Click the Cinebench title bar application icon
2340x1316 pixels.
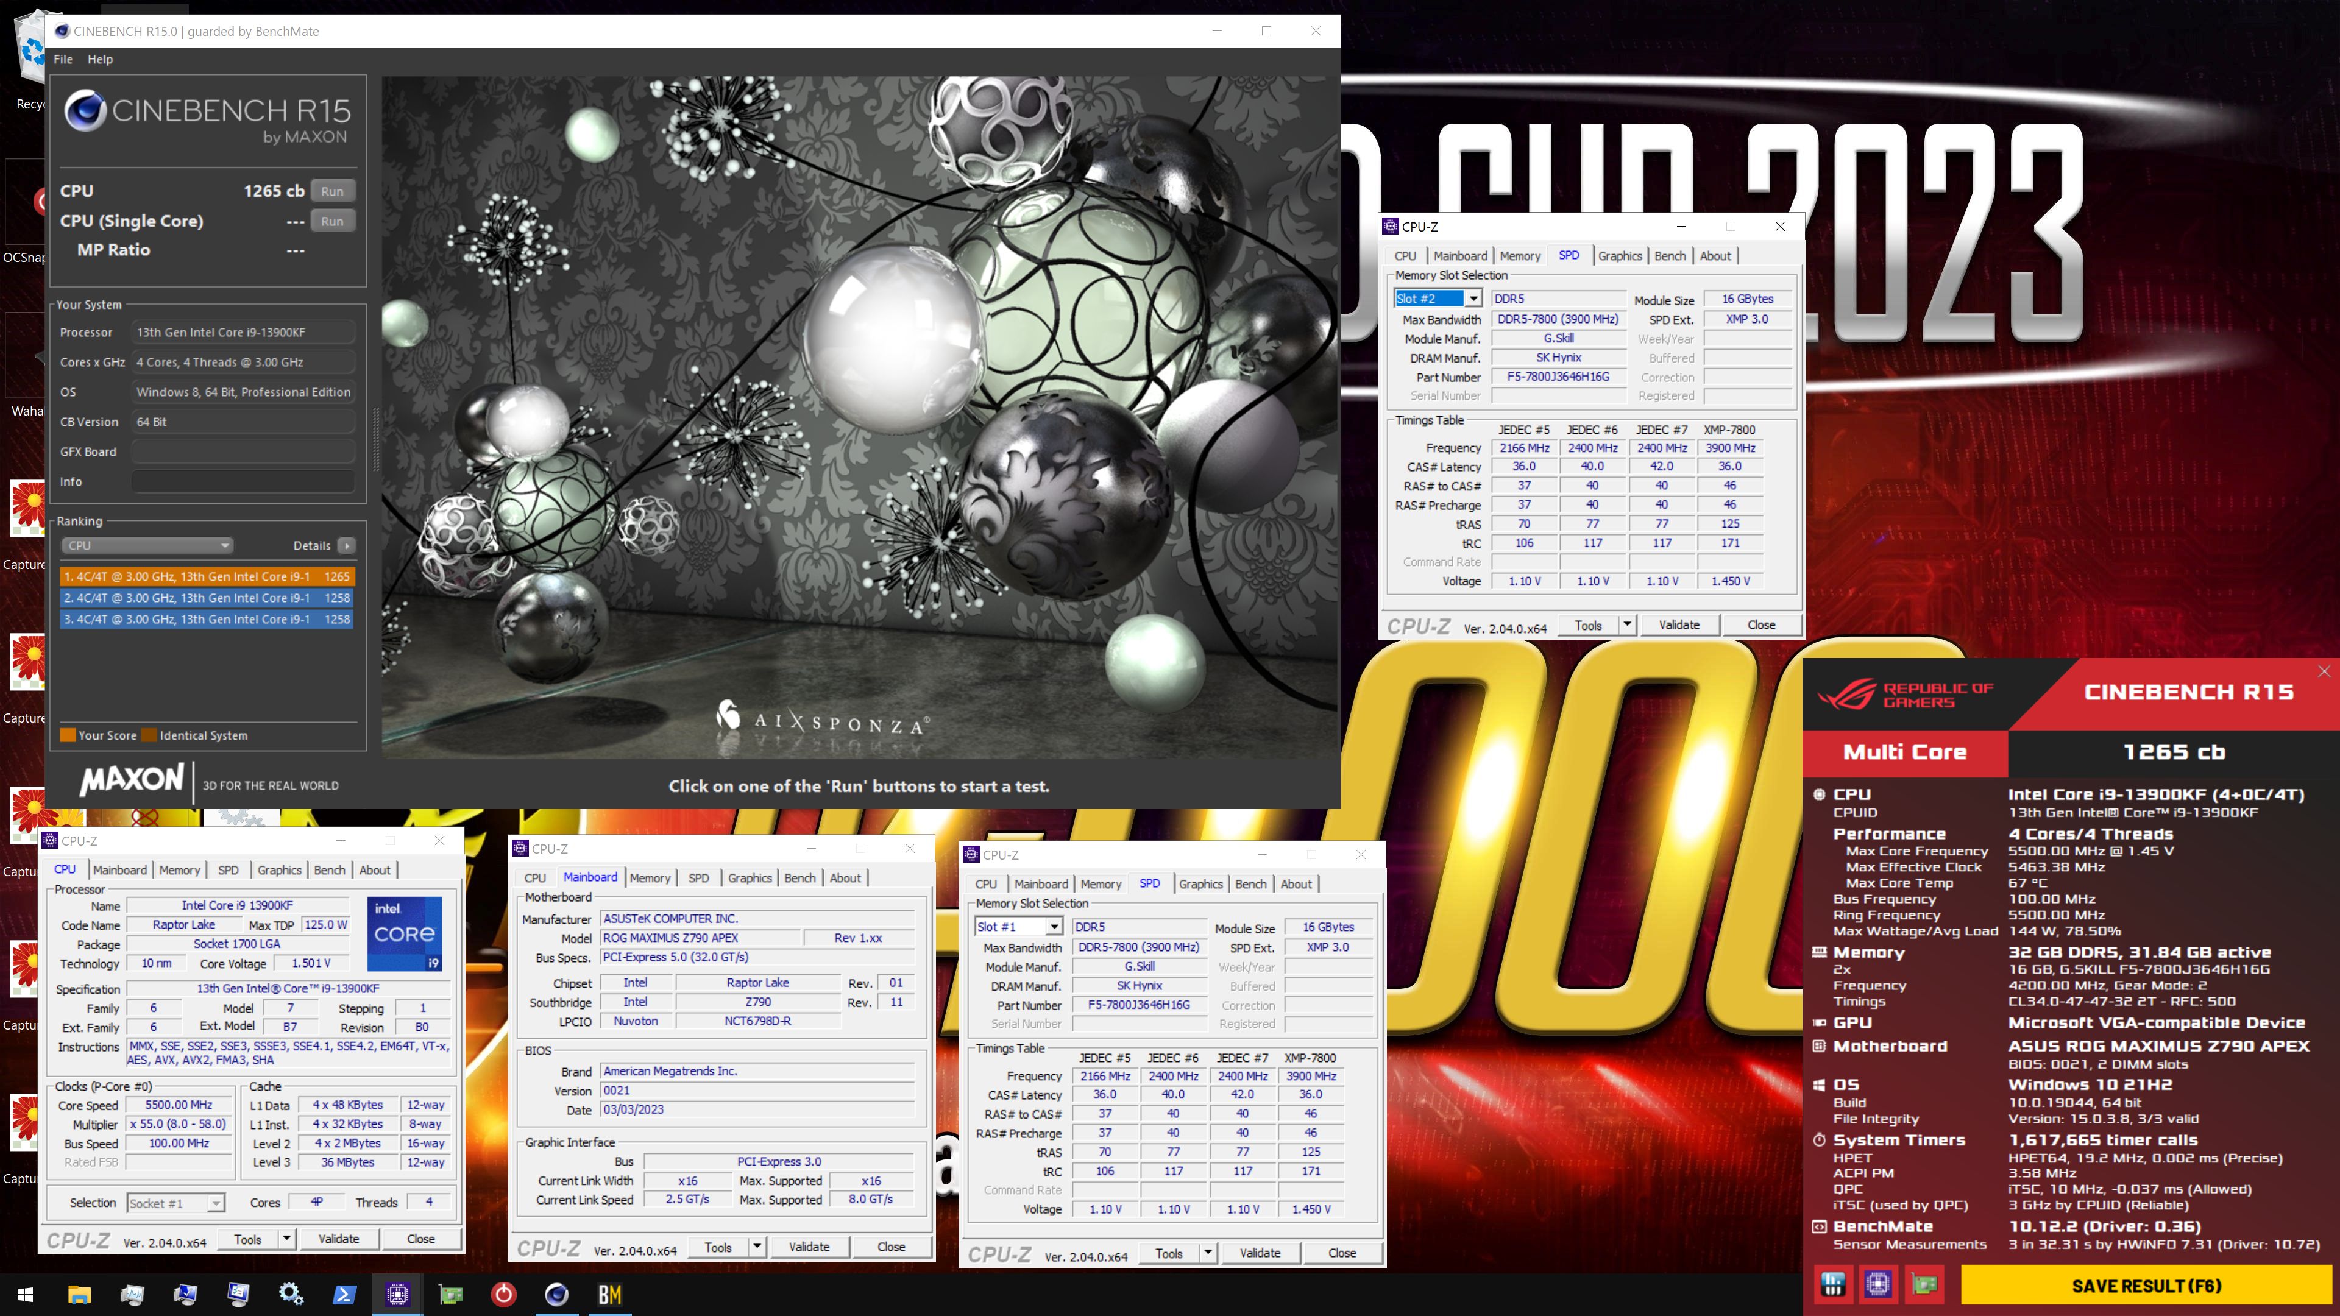(x=62, y=31)
